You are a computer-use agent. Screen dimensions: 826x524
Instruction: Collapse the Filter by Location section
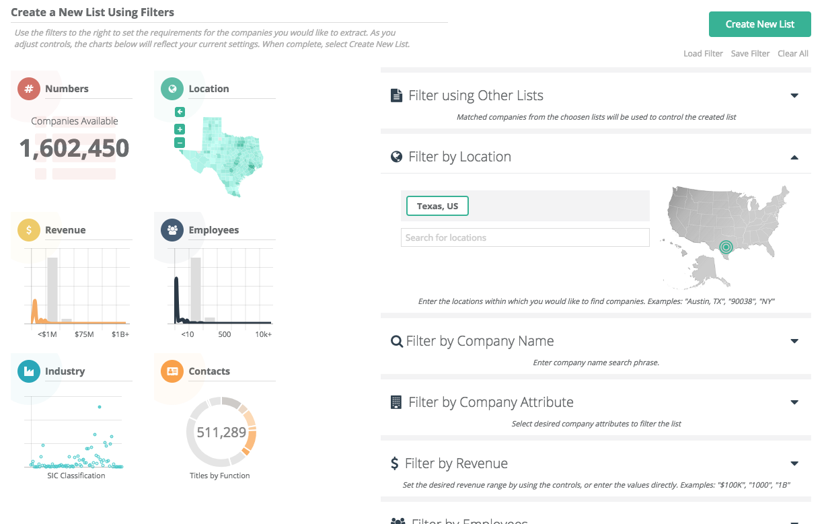[794, 157]
